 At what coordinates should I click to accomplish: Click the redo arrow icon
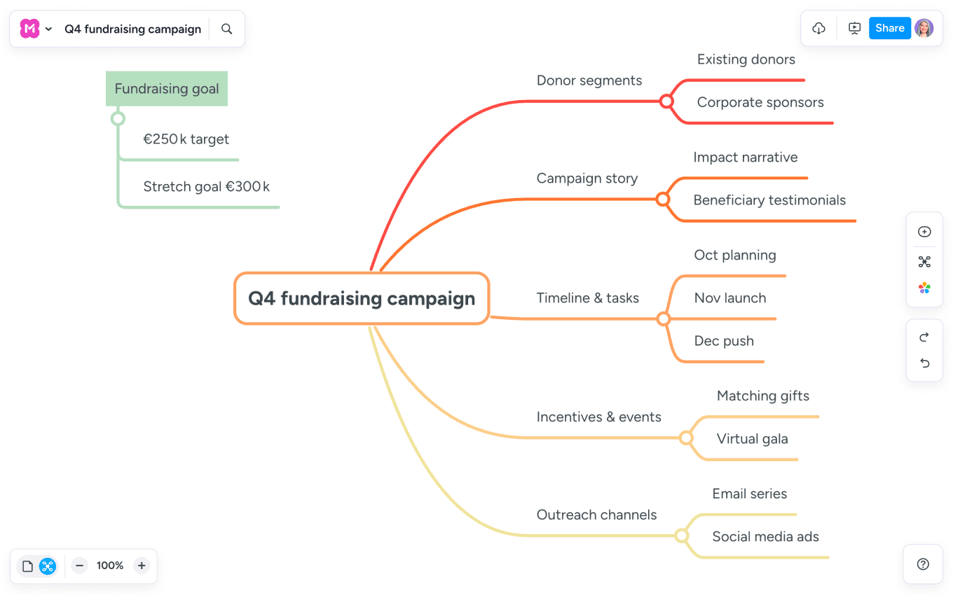[924, 337]
